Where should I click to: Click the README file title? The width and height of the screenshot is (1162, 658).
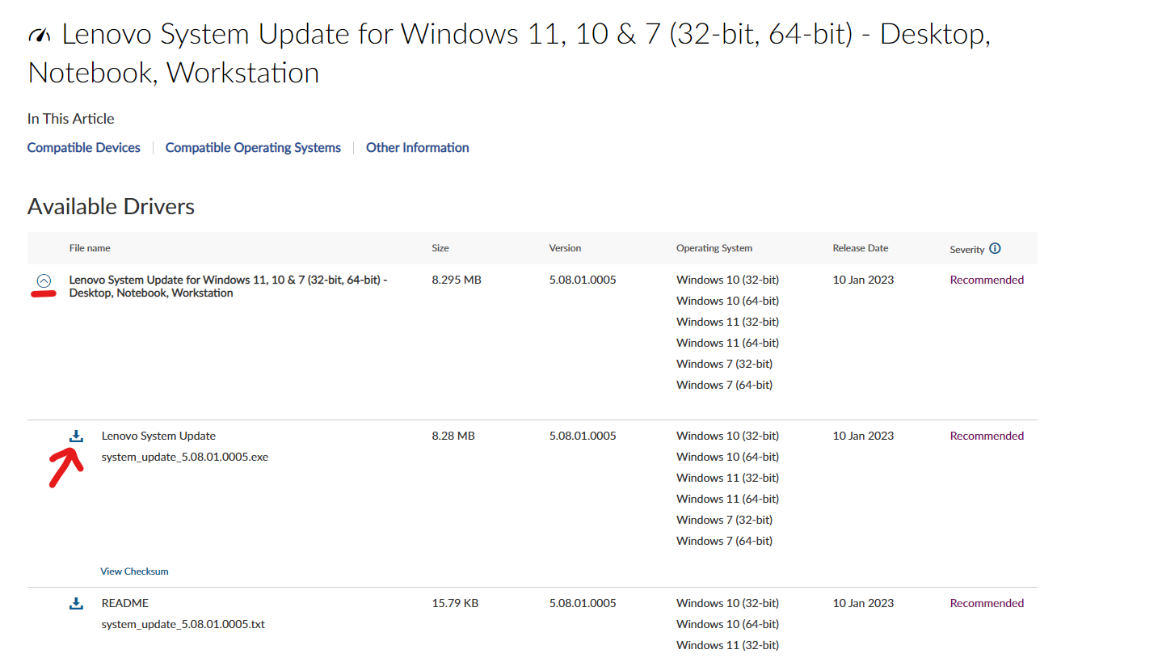[x=125, y=603]
